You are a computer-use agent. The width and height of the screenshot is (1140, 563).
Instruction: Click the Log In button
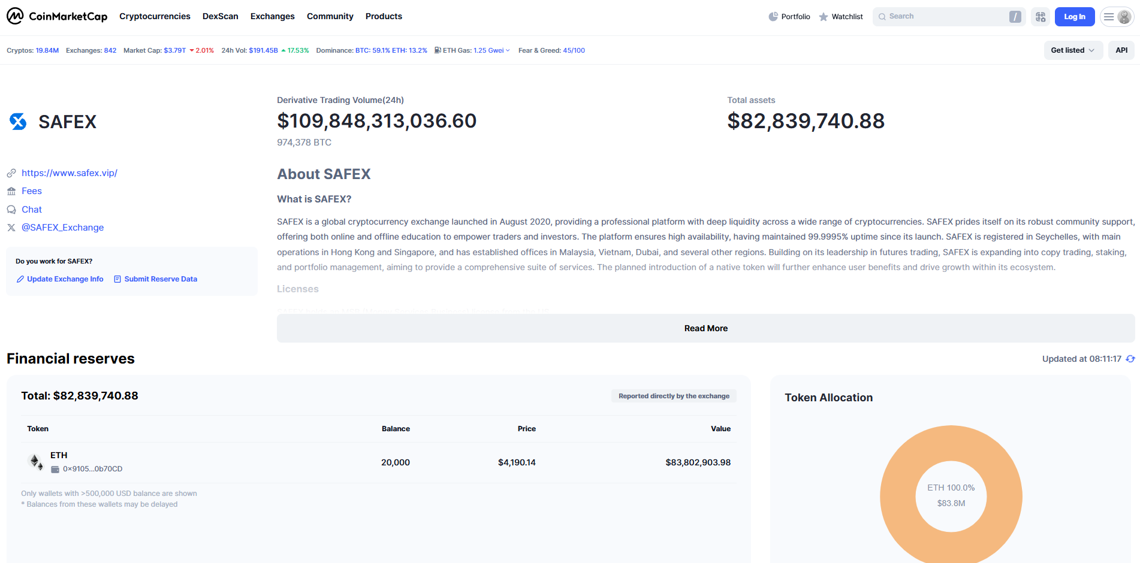point(1075,17)
